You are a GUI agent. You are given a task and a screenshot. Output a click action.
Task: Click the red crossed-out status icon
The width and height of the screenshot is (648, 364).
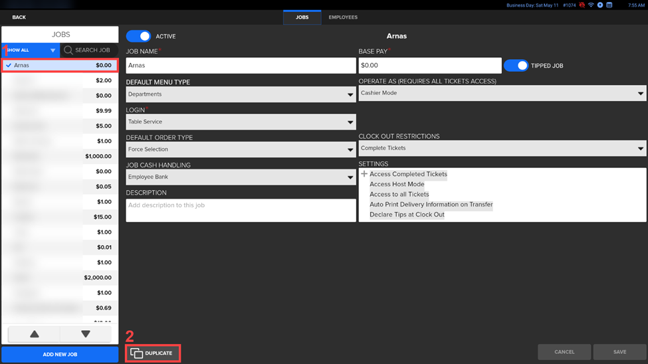click(x=582, y=5)
